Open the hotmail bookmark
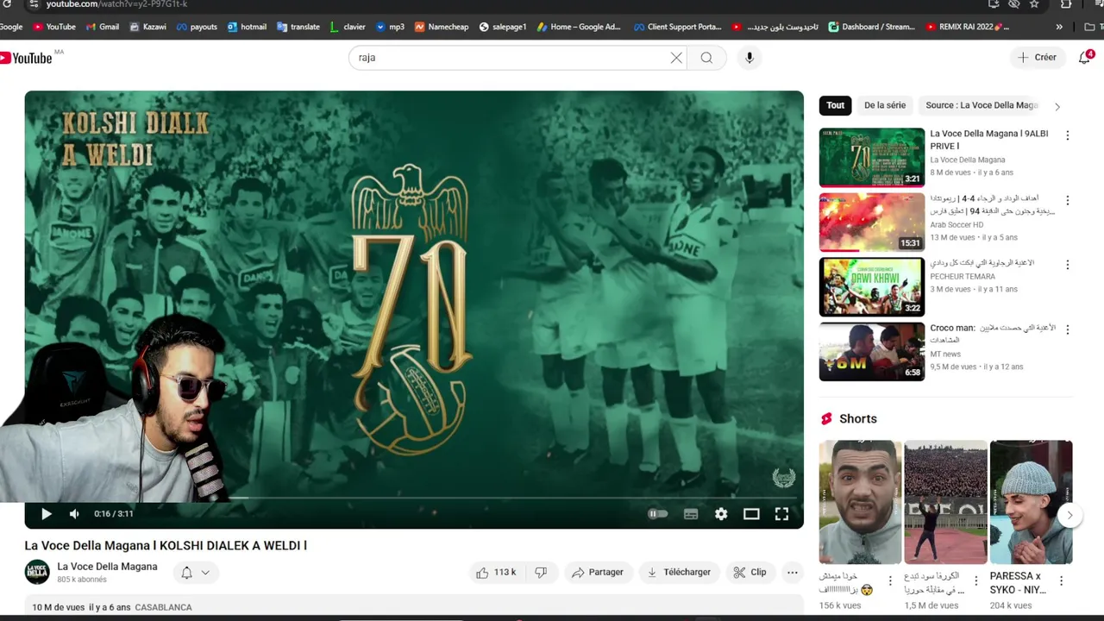Viewport: 1104px width, 621px height. pos(247,27)
